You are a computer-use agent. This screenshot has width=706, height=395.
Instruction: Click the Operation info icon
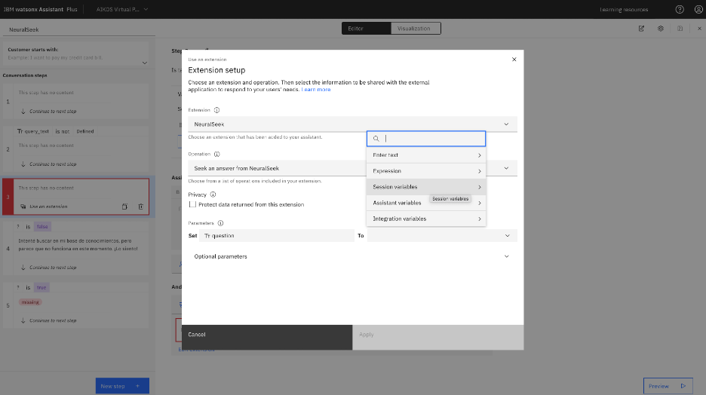pos(216,155)
